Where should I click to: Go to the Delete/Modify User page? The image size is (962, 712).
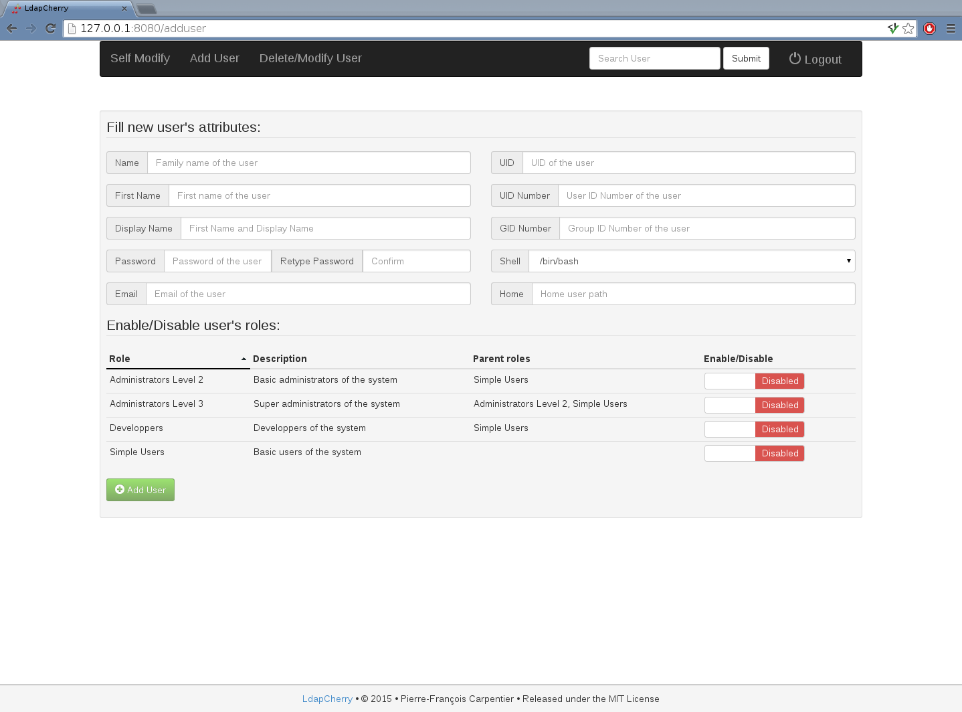(310, 58)
